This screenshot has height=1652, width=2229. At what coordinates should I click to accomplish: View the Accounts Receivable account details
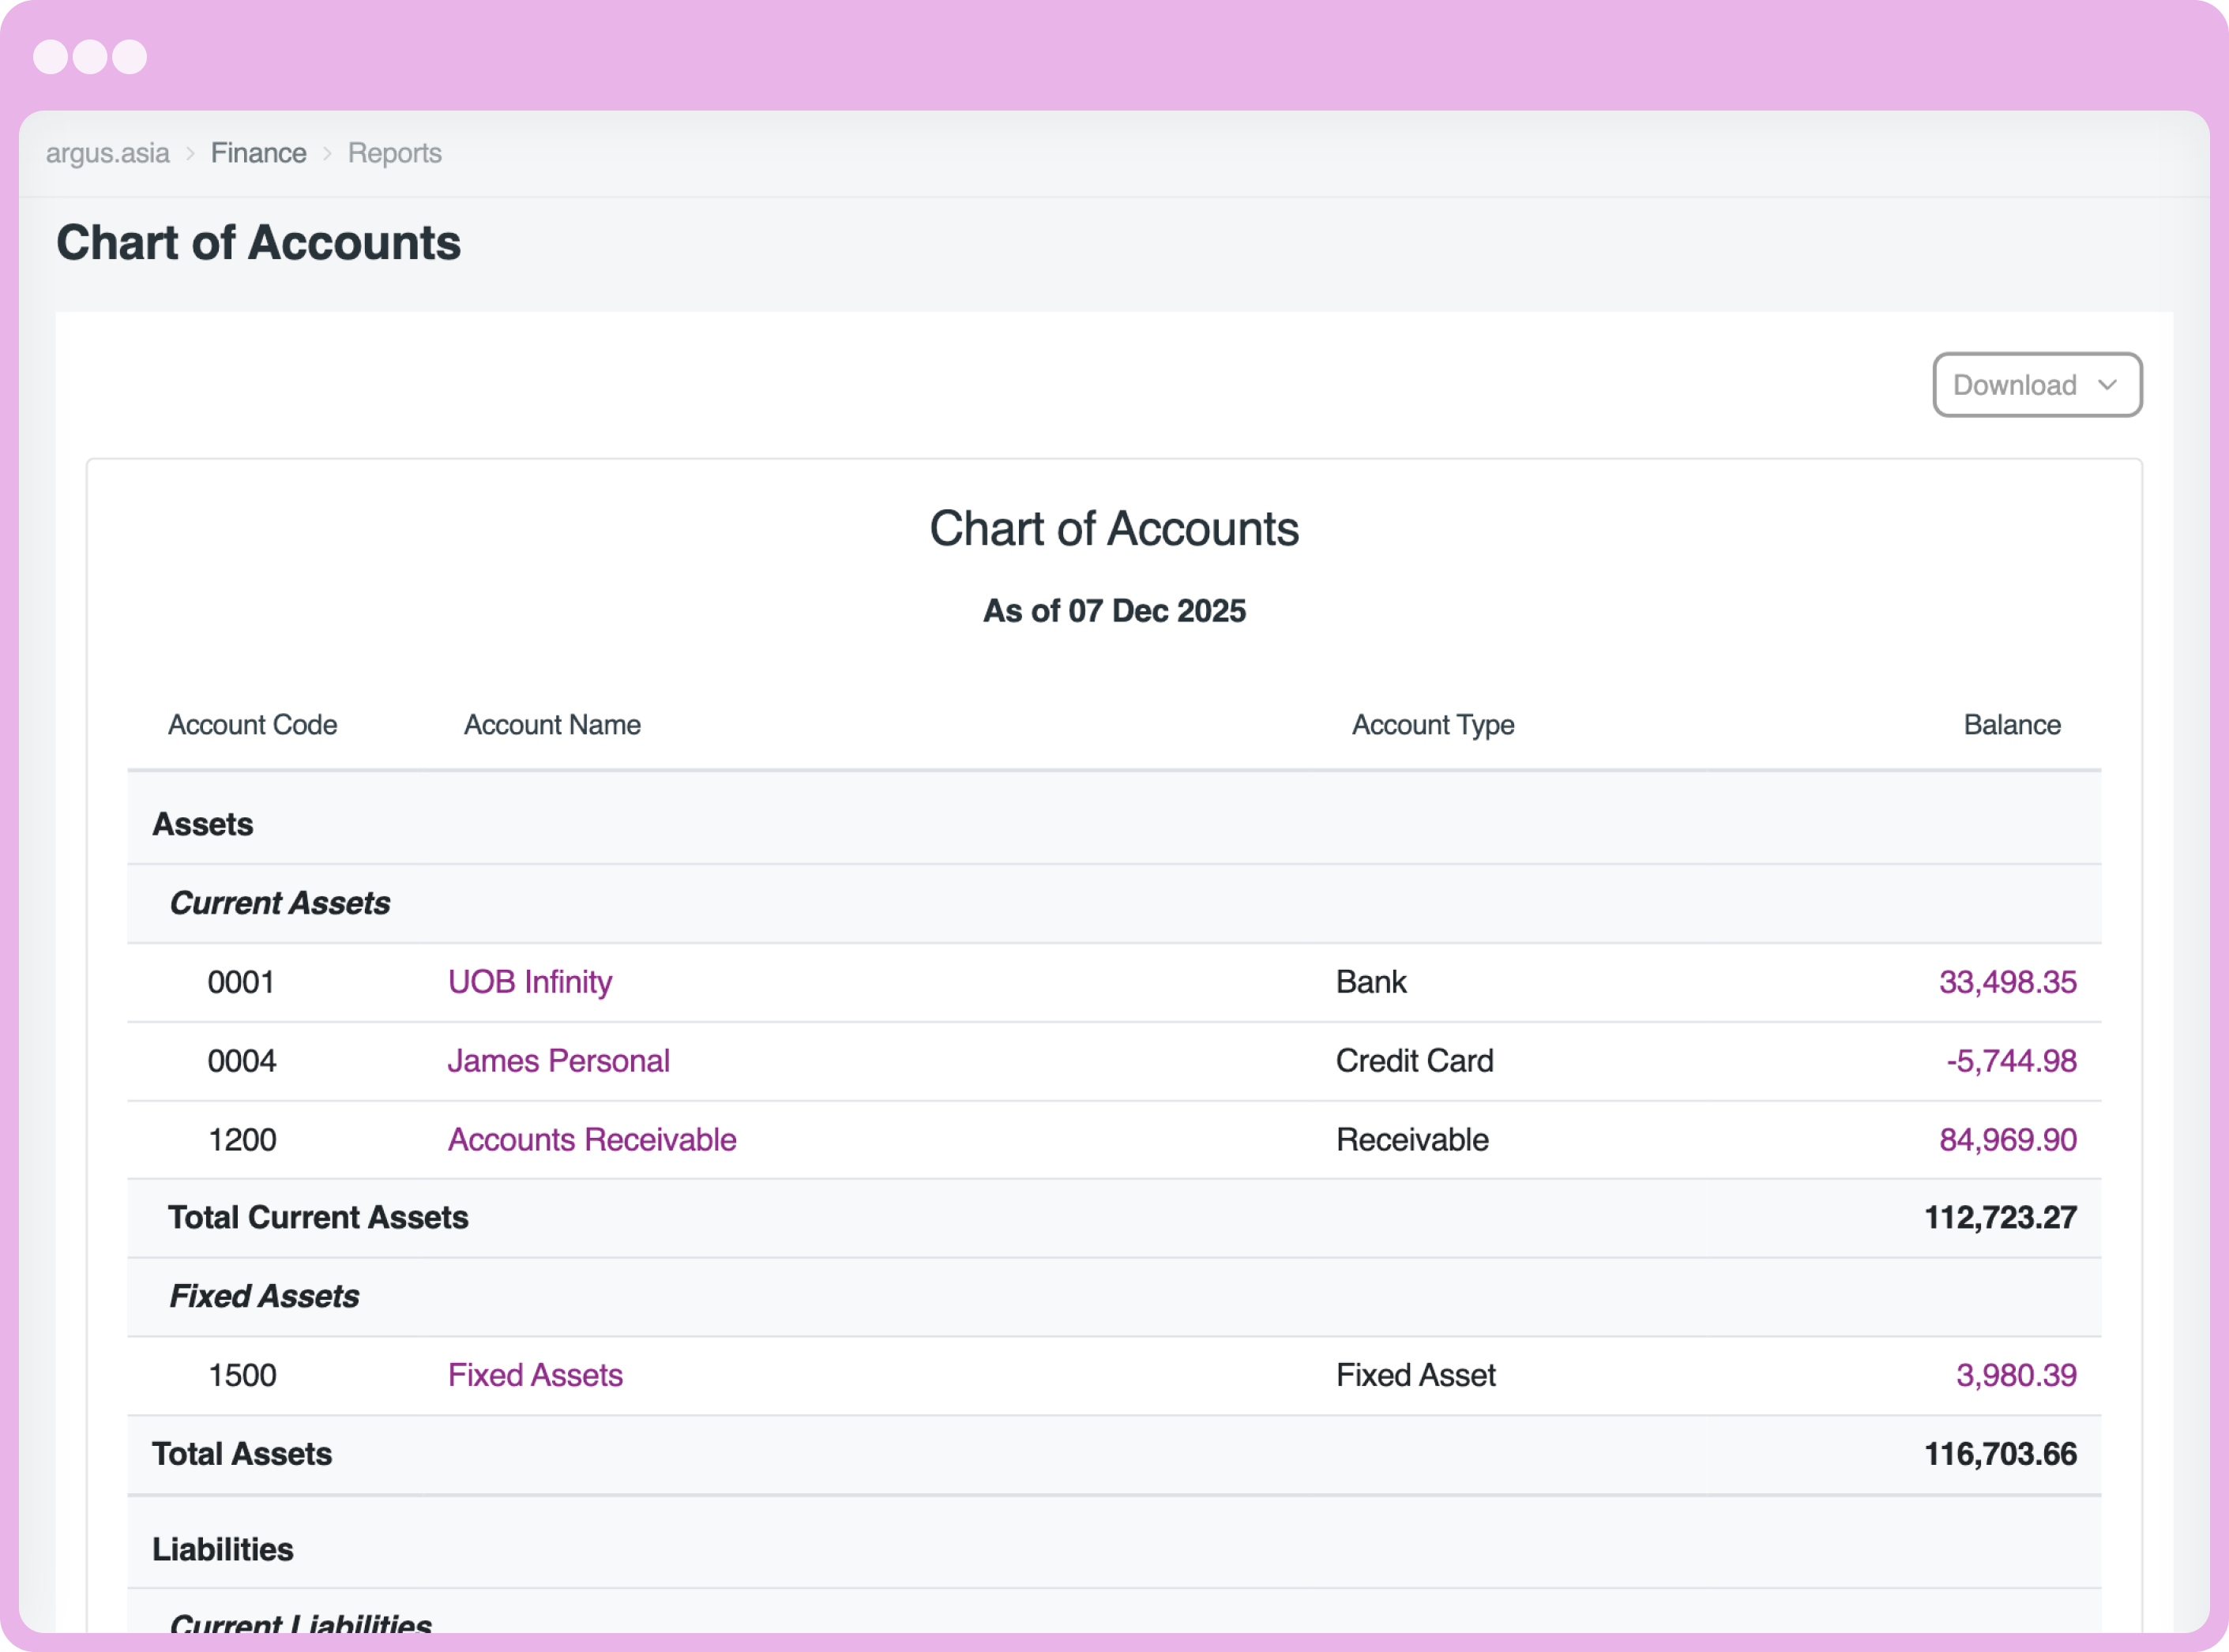tap(592, 1139)
